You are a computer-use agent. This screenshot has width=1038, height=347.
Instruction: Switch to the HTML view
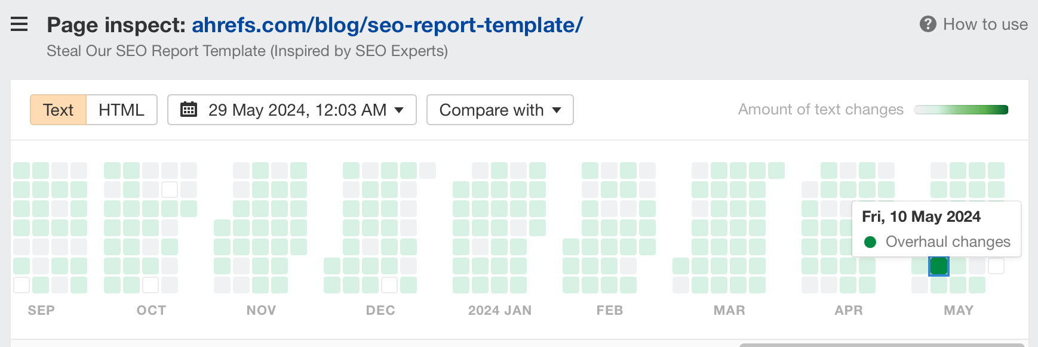pos(121,110)
